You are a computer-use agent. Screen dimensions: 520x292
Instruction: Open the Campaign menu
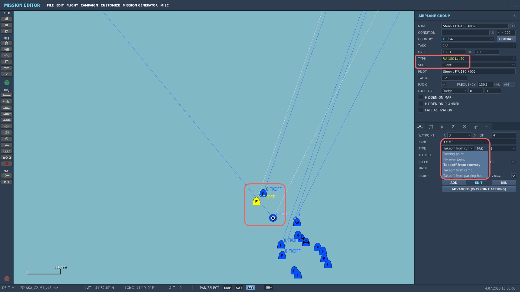click(89, 5)
